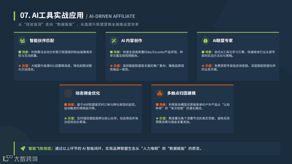Click the AI 内容创作 magic wand icon
This screenshot has height=164, width=292.
coord(114,41)
